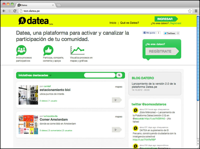Click 'about 91 days ago' tweet timestamp
The image size is (200, 149).
(148, 127)
